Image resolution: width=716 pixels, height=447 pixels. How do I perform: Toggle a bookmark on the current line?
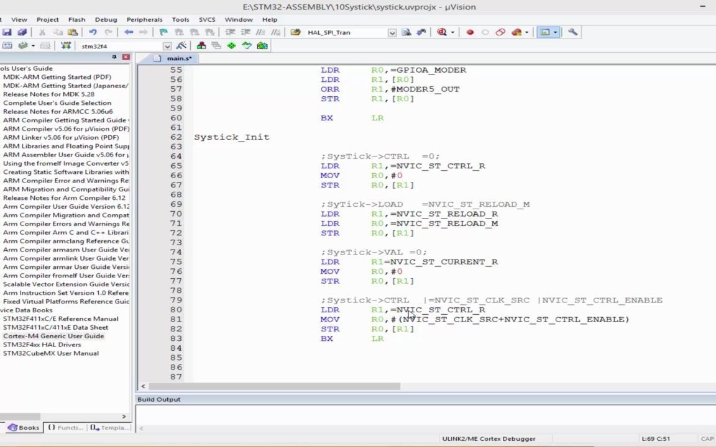163,32
